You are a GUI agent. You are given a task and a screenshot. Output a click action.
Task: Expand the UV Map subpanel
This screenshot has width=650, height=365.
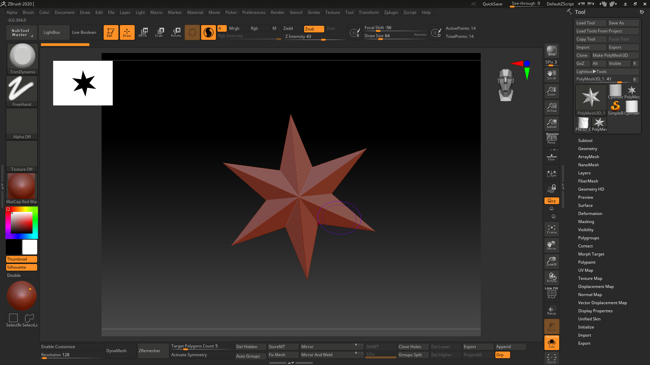click(x=585, y=270)
